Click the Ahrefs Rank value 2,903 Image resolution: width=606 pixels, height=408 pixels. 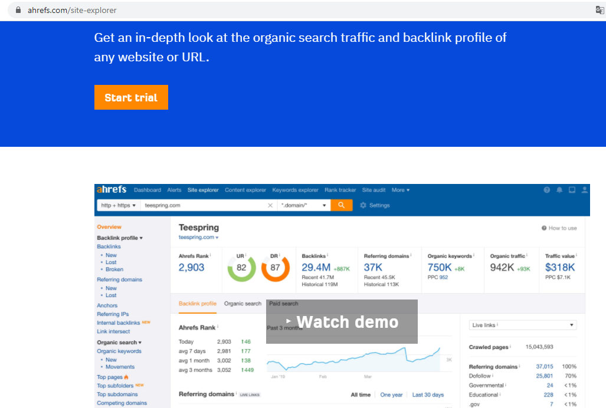click(x=191, y=267)
